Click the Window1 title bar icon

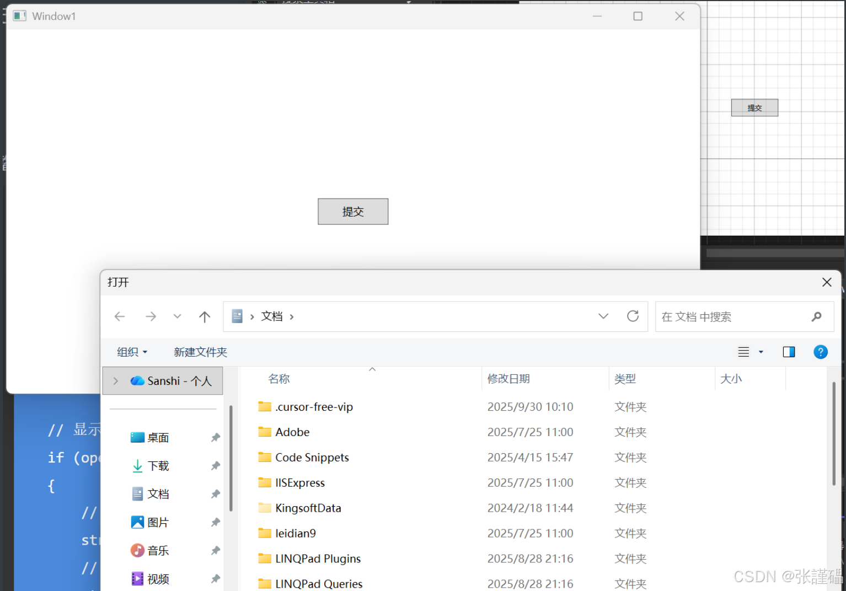click(20, 16)
